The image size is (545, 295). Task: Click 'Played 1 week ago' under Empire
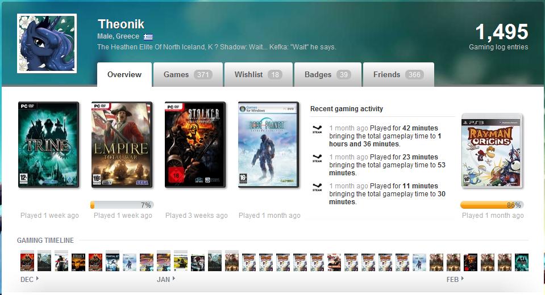pos(123,216)
